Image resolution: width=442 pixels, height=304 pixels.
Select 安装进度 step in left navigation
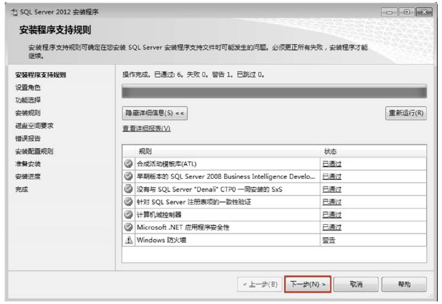coord(28,177)
